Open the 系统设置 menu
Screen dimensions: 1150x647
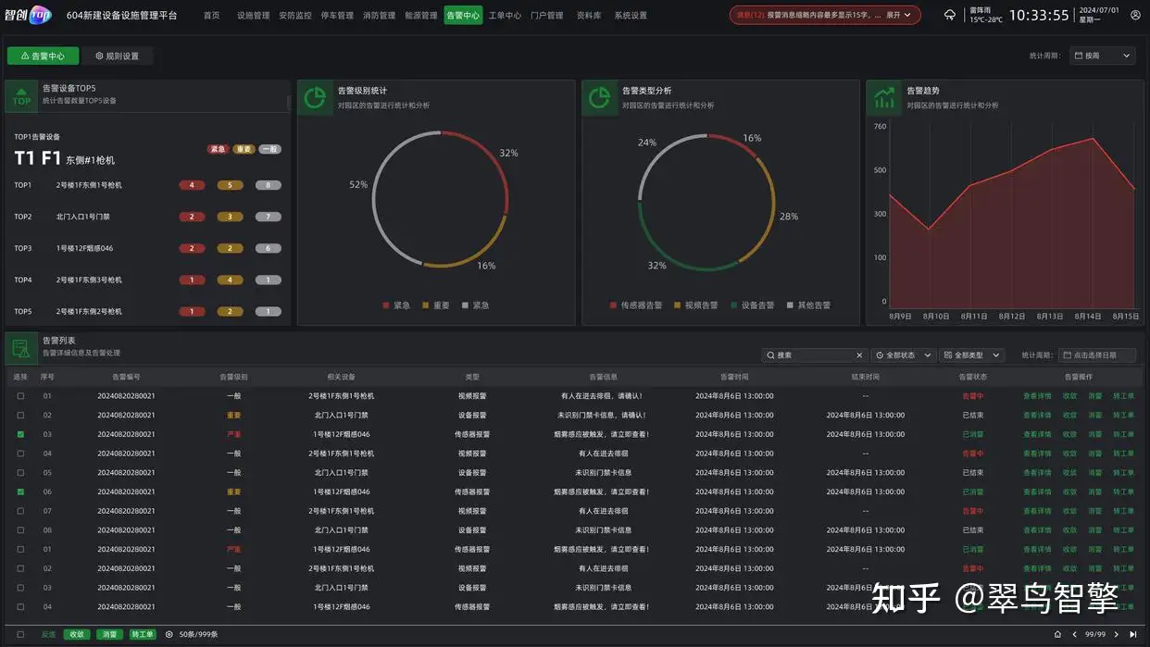tap(631, 16)
